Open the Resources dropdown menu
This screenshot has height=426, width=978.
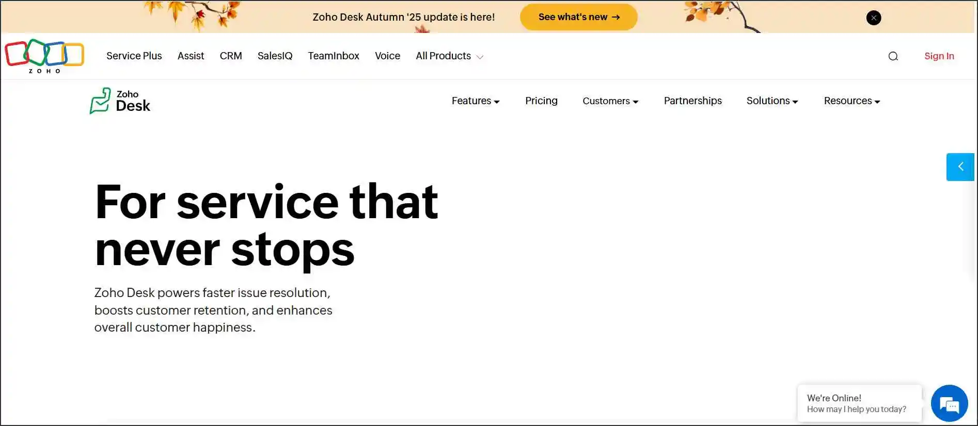tap(852, 101)
